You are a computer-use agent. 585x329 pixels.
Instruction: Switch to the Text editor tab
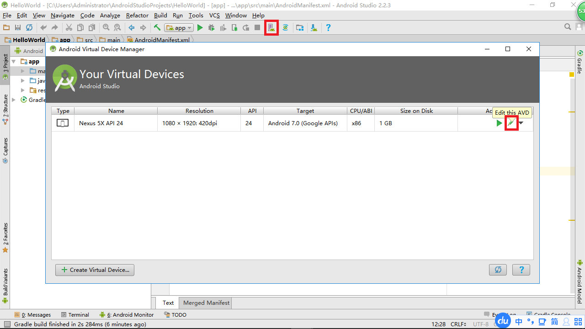(168, 302)
